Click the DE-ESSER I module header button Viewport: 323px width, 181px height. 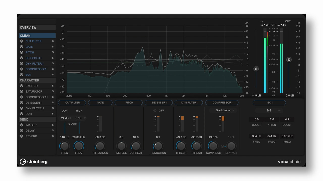coord(159,103)
